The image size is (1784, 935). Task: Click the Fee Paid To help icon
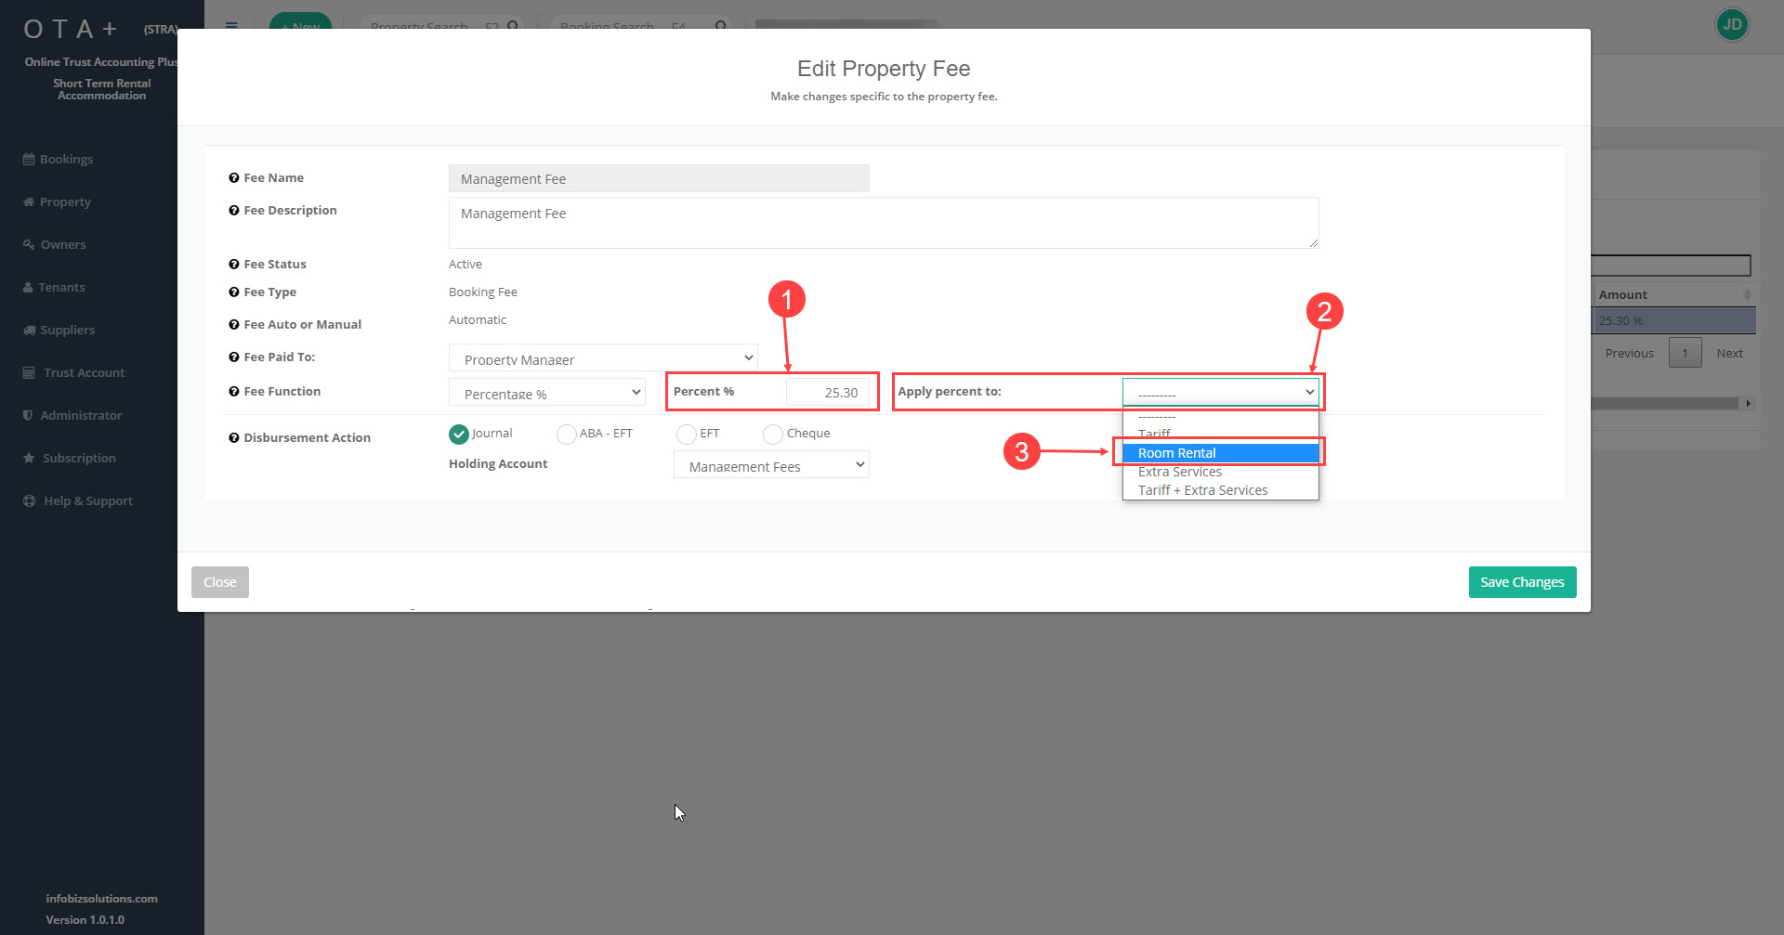234,357
